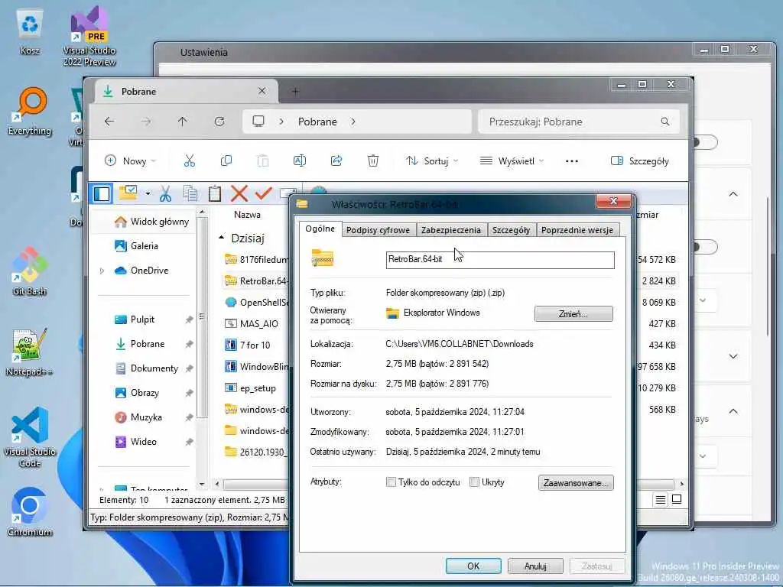The image size is (783, 587).
Task: Open the Kosz recycle bin icon
Action: pyautogui.click(x=30, y=31)
